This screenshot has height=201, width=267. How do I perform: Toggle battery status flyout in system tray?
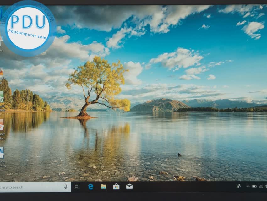click(x=254, y=186)
